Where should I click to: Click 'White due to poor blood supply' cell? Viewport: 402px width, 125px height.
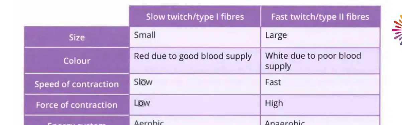click(320, 61)
